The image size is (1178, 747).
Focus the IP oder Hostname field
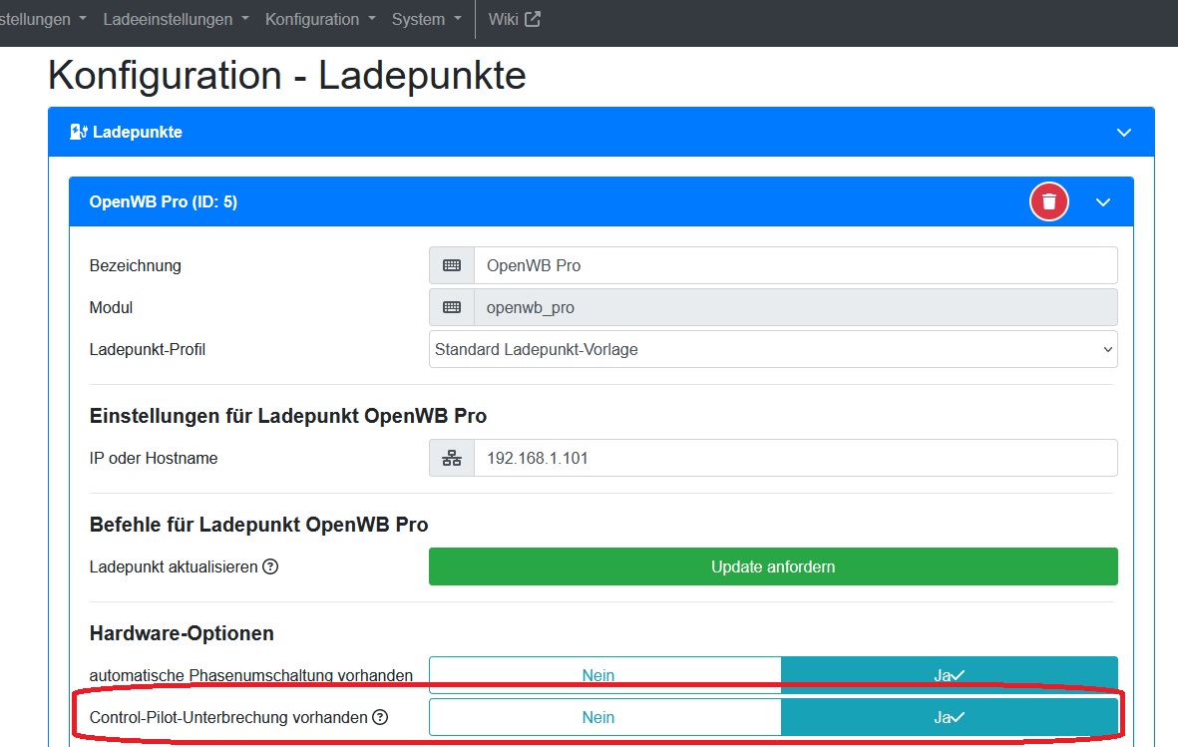pos(796,458)
